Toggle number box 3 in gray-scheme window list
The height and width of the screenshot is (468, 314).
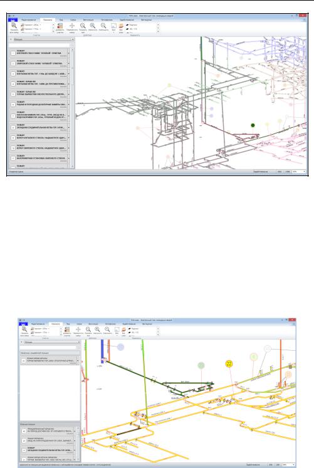pyautogui.click(x=13, y=74)
